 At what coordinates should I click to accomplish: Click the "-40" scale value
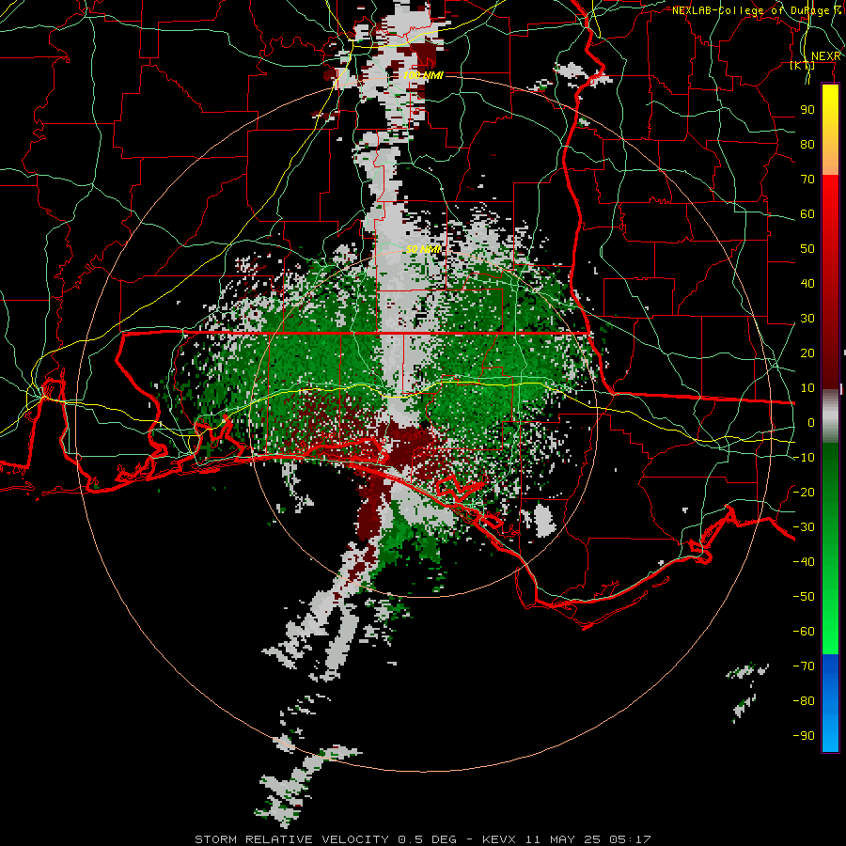point(804,562)
